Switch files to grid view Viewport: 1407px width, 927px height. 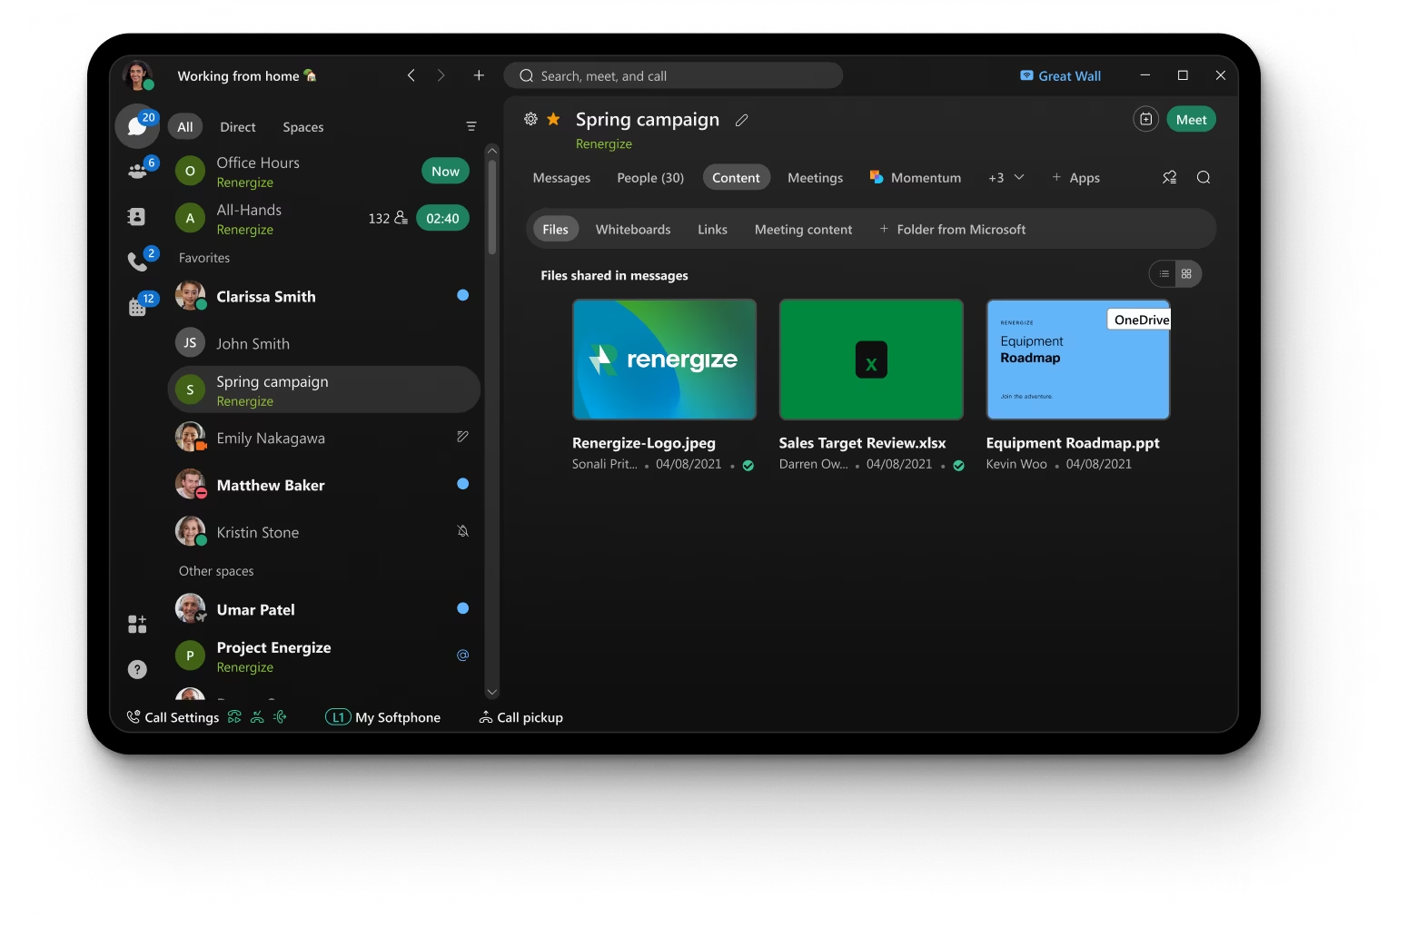(x=1187, y=273)
